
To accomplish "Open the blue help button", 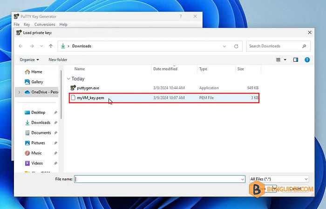I will click(x=307, y=60).
